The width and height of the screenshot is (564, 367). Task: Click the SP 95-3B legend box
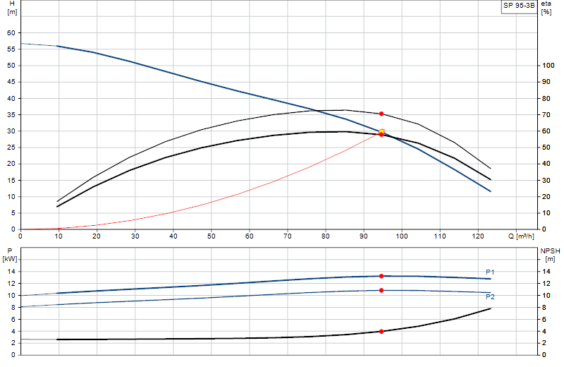(x=519, y=6)
